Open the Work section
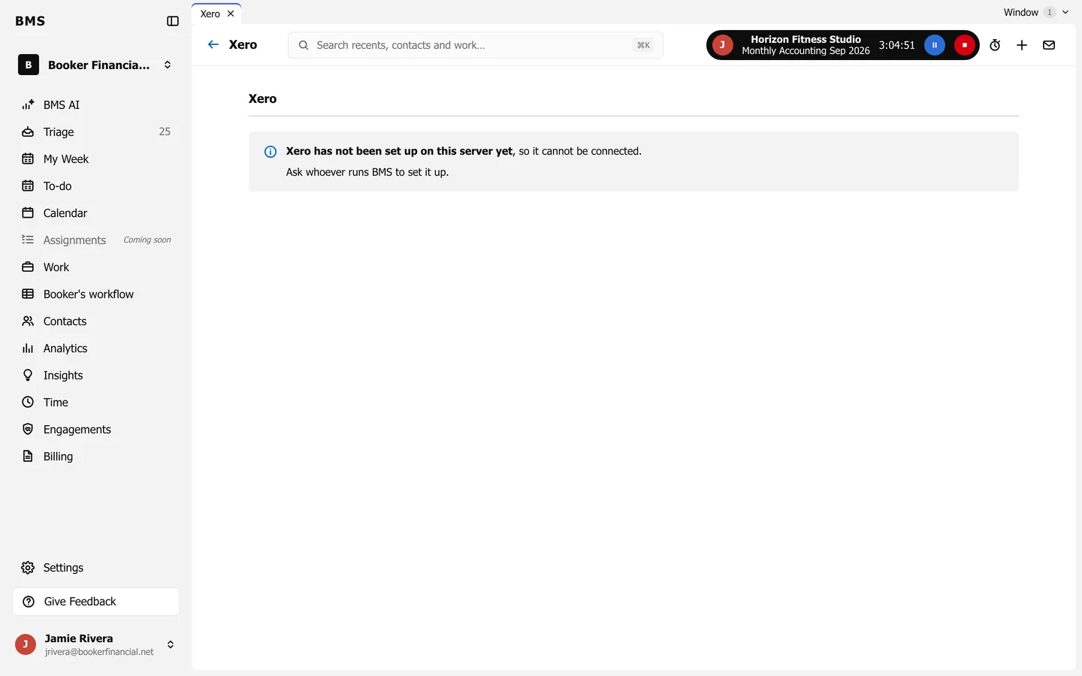Viewport: 1082px width, 676px height. 95,267
